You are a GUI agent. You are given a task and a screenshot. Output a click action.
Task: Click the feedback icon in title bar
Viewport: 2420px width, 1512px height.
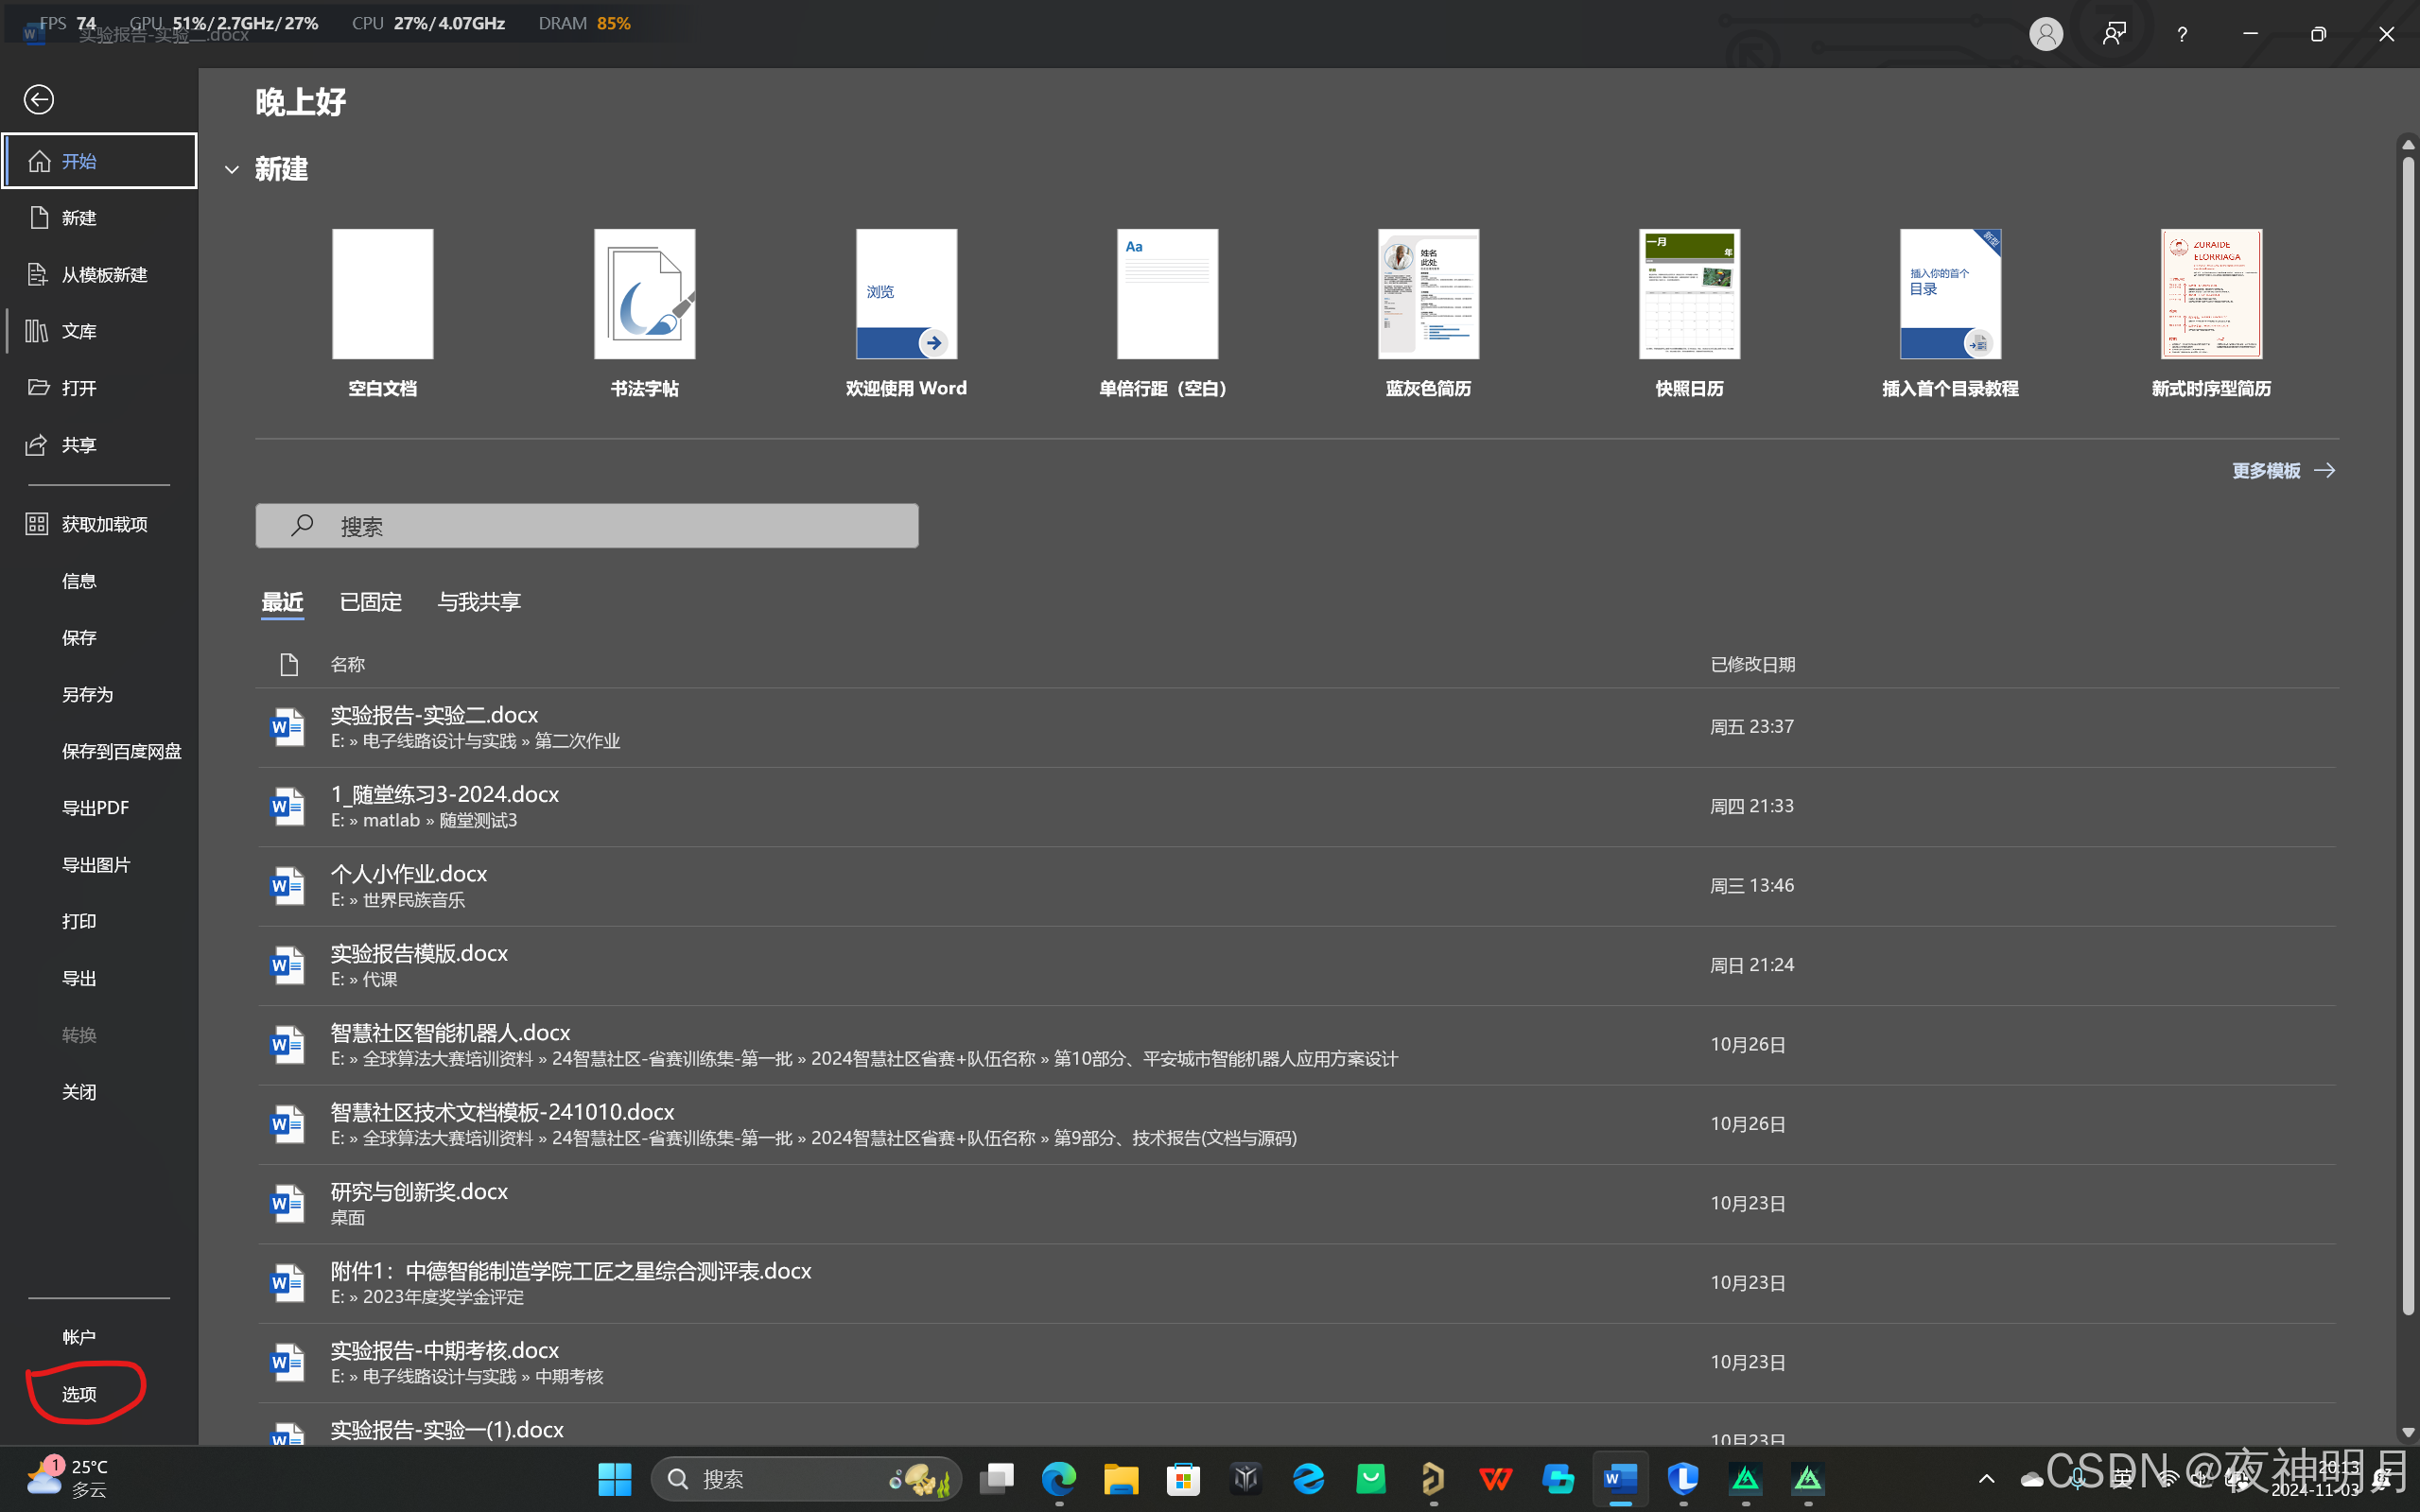2113,34
